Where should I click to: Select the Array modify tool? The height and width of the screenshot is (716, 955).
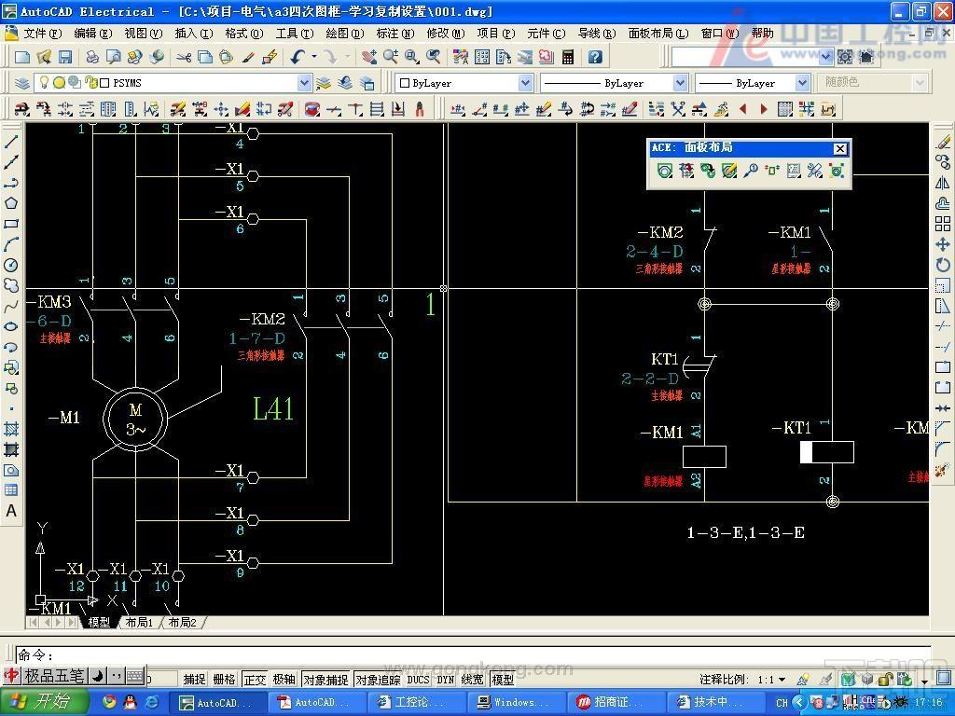(943, 224)
